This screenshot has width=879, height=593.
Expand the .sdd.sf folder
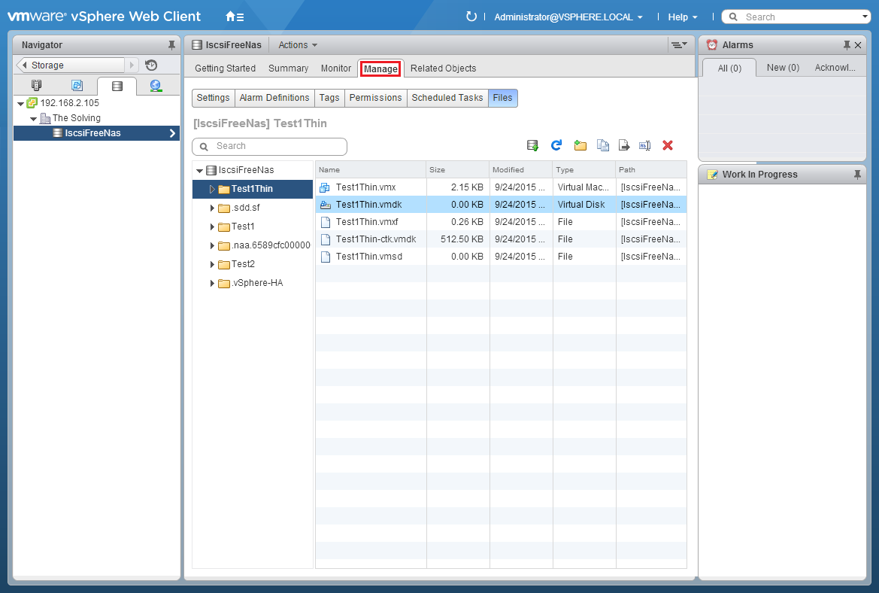pyautogui.click(x=212, y=208)
